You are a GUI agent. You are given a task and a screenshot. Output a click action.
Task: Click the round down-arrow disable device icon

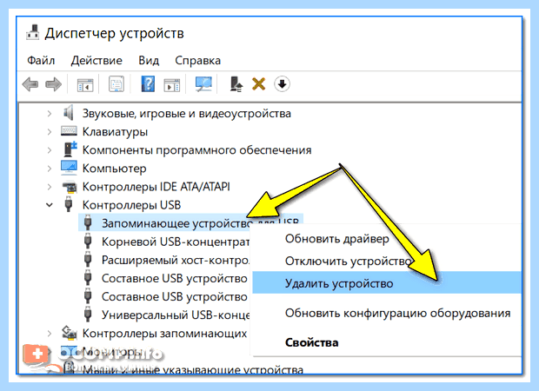coord(282,83)
